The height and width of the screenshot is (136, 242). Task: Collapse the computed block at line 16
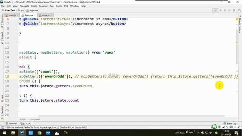coord(18,67)
